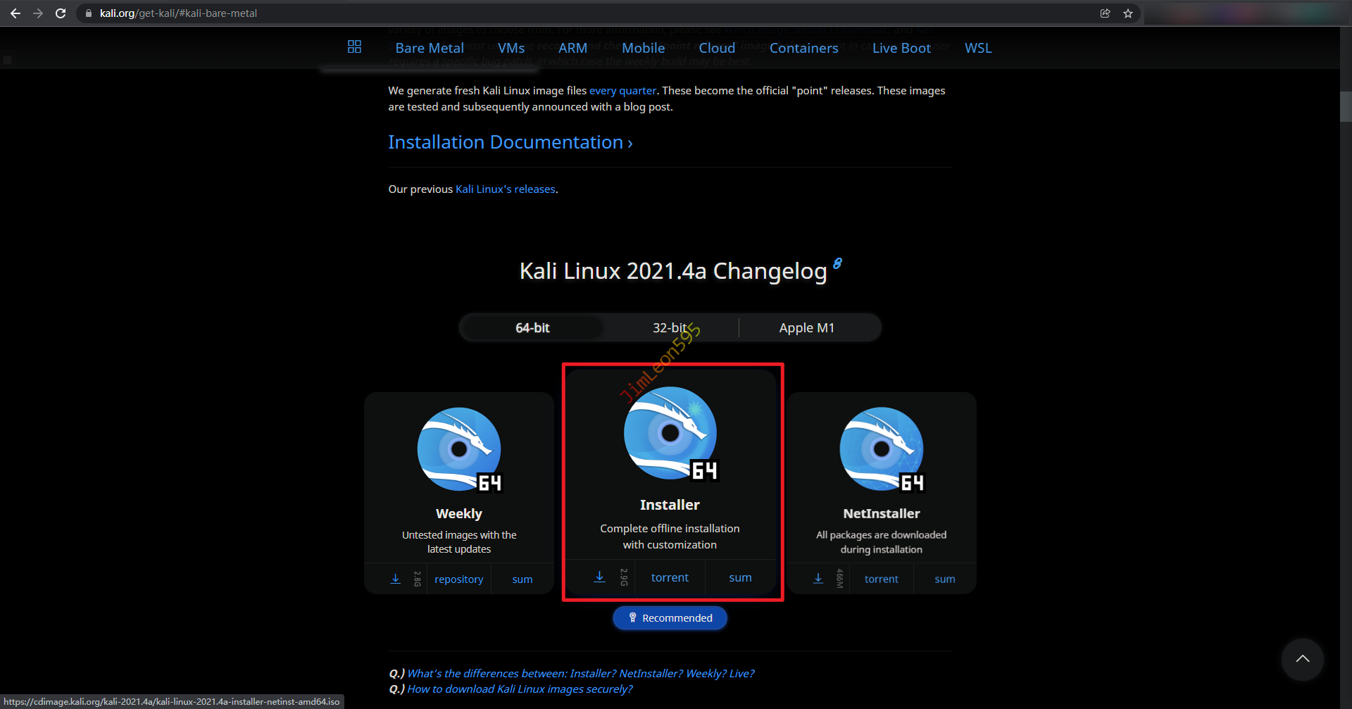The width and height of the screenshot is (1352, 709).
Task: Open the VMs tab in navigation
Action: 511,48
